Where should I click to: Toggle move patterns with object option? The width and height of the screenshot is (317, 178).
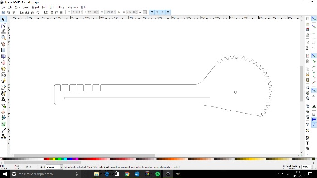tap(168, 12)
